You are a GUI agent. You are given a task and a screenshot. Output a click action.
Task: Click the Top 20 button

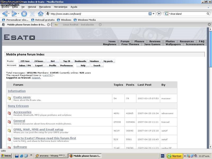click(67, 61)
